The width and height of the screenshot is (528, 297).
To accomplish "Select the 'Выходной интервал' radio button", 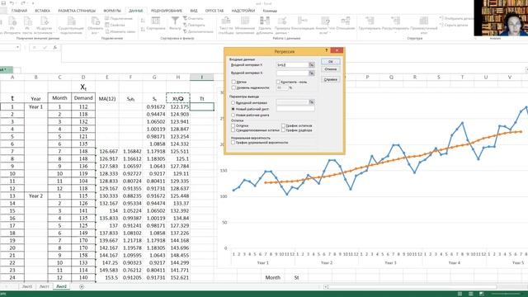I will coord(233,102).
